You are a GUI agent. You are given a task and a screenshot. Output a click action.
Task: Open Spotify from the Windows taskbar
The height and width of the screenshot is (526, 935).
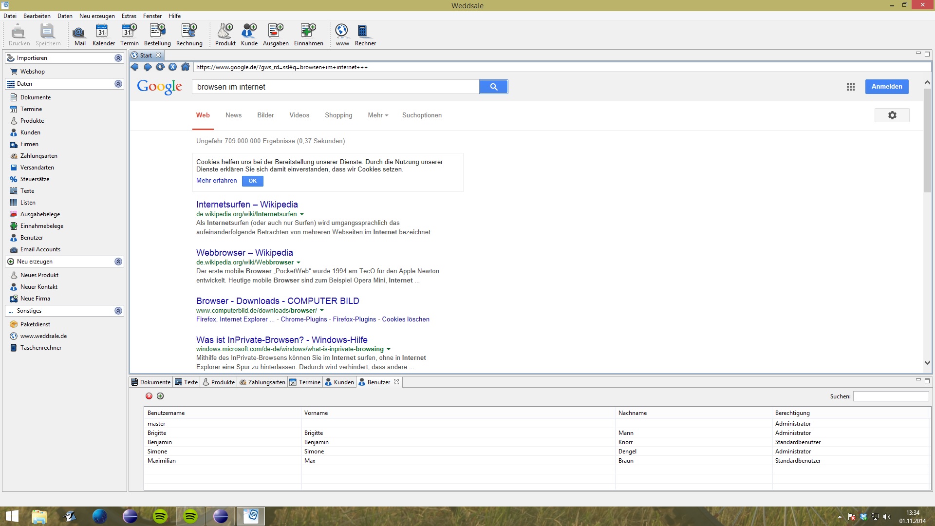(x=160, y=516)
